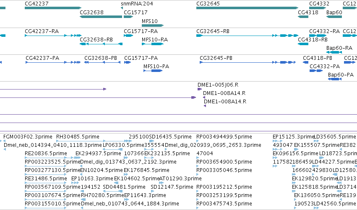Select the EK294937.5prime EST label

98,153
